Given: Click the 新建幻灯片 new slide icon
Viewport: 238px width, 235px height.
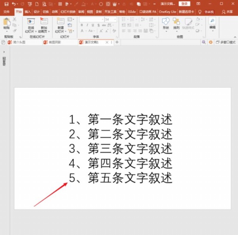Looking at the screenshot, I should click(61, 21).
